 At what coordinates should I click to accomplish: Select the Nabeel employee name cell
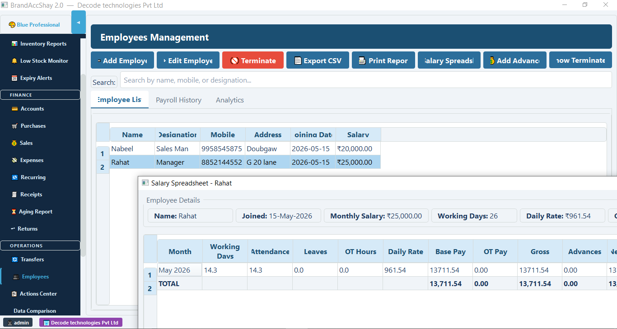point(132,148)
